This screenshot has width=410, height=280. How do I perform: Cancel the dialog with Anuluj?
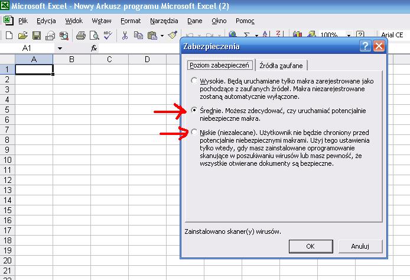[x=360, y=246]
